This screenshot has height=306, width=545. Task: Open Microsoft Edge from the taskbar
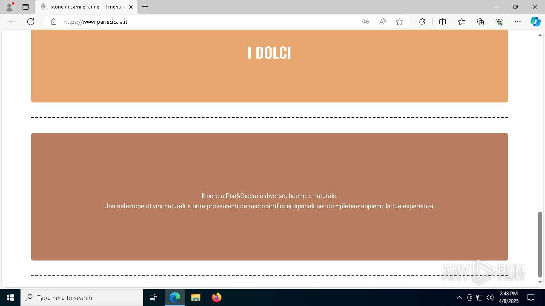point(175,297)
